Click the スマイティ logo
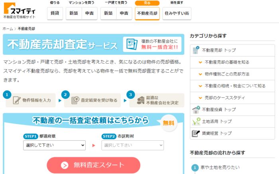This screenshot has width=279, height=174. pyautogui.click(x=20, y=10)
